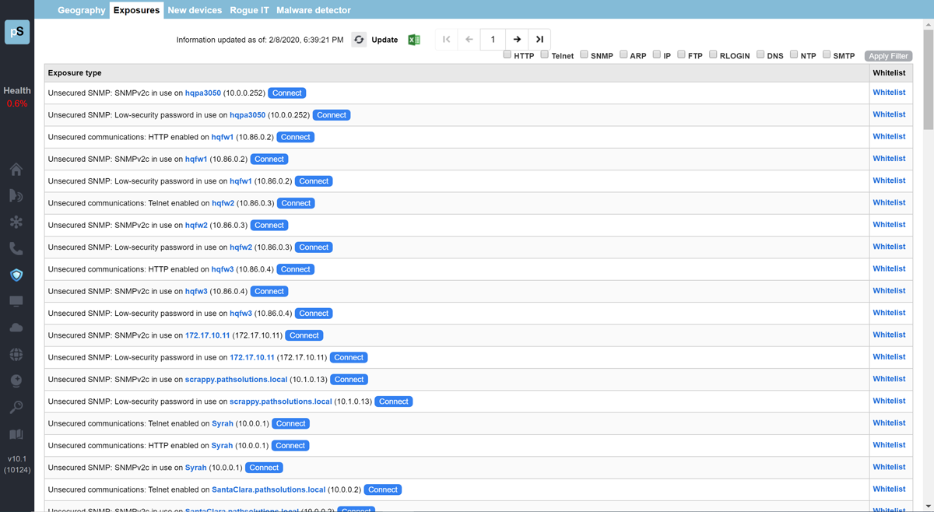Click the cloud icon in the sidebar
Image resolution: width=934 pixels, height=512 pixels.
tap(16, 328)
